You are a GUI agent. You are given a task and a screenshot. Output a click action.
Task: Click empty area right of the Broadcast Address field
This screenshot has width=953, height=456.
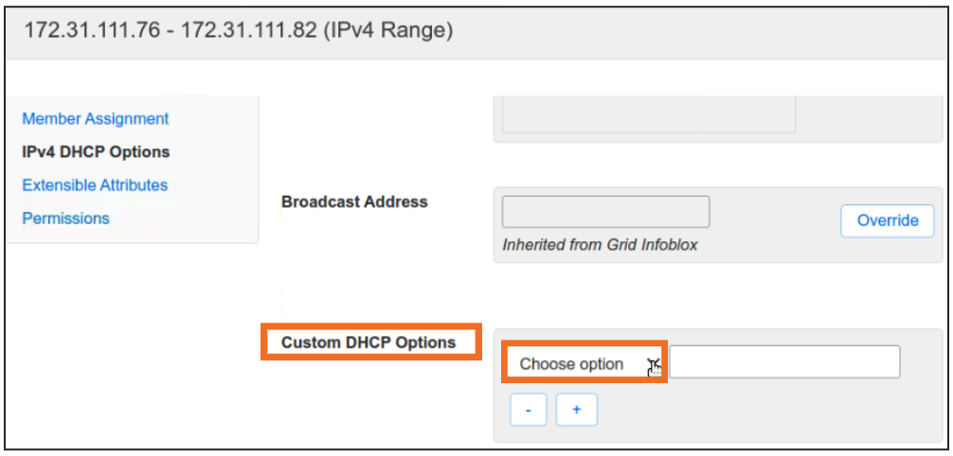(772, 213)
